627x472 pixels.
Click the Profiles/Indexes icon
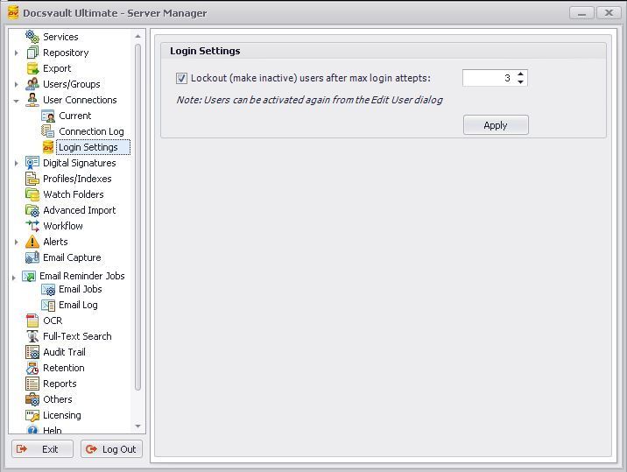point(32,179)
